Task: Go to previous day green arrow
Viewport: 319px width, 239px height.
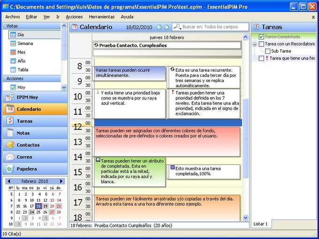Action: tap(159, 27)
